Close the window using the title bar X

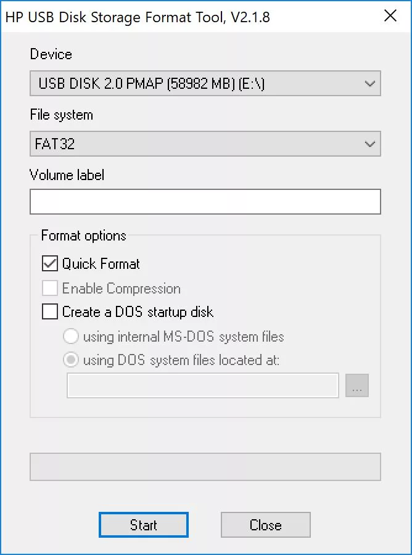click(390, 16)
